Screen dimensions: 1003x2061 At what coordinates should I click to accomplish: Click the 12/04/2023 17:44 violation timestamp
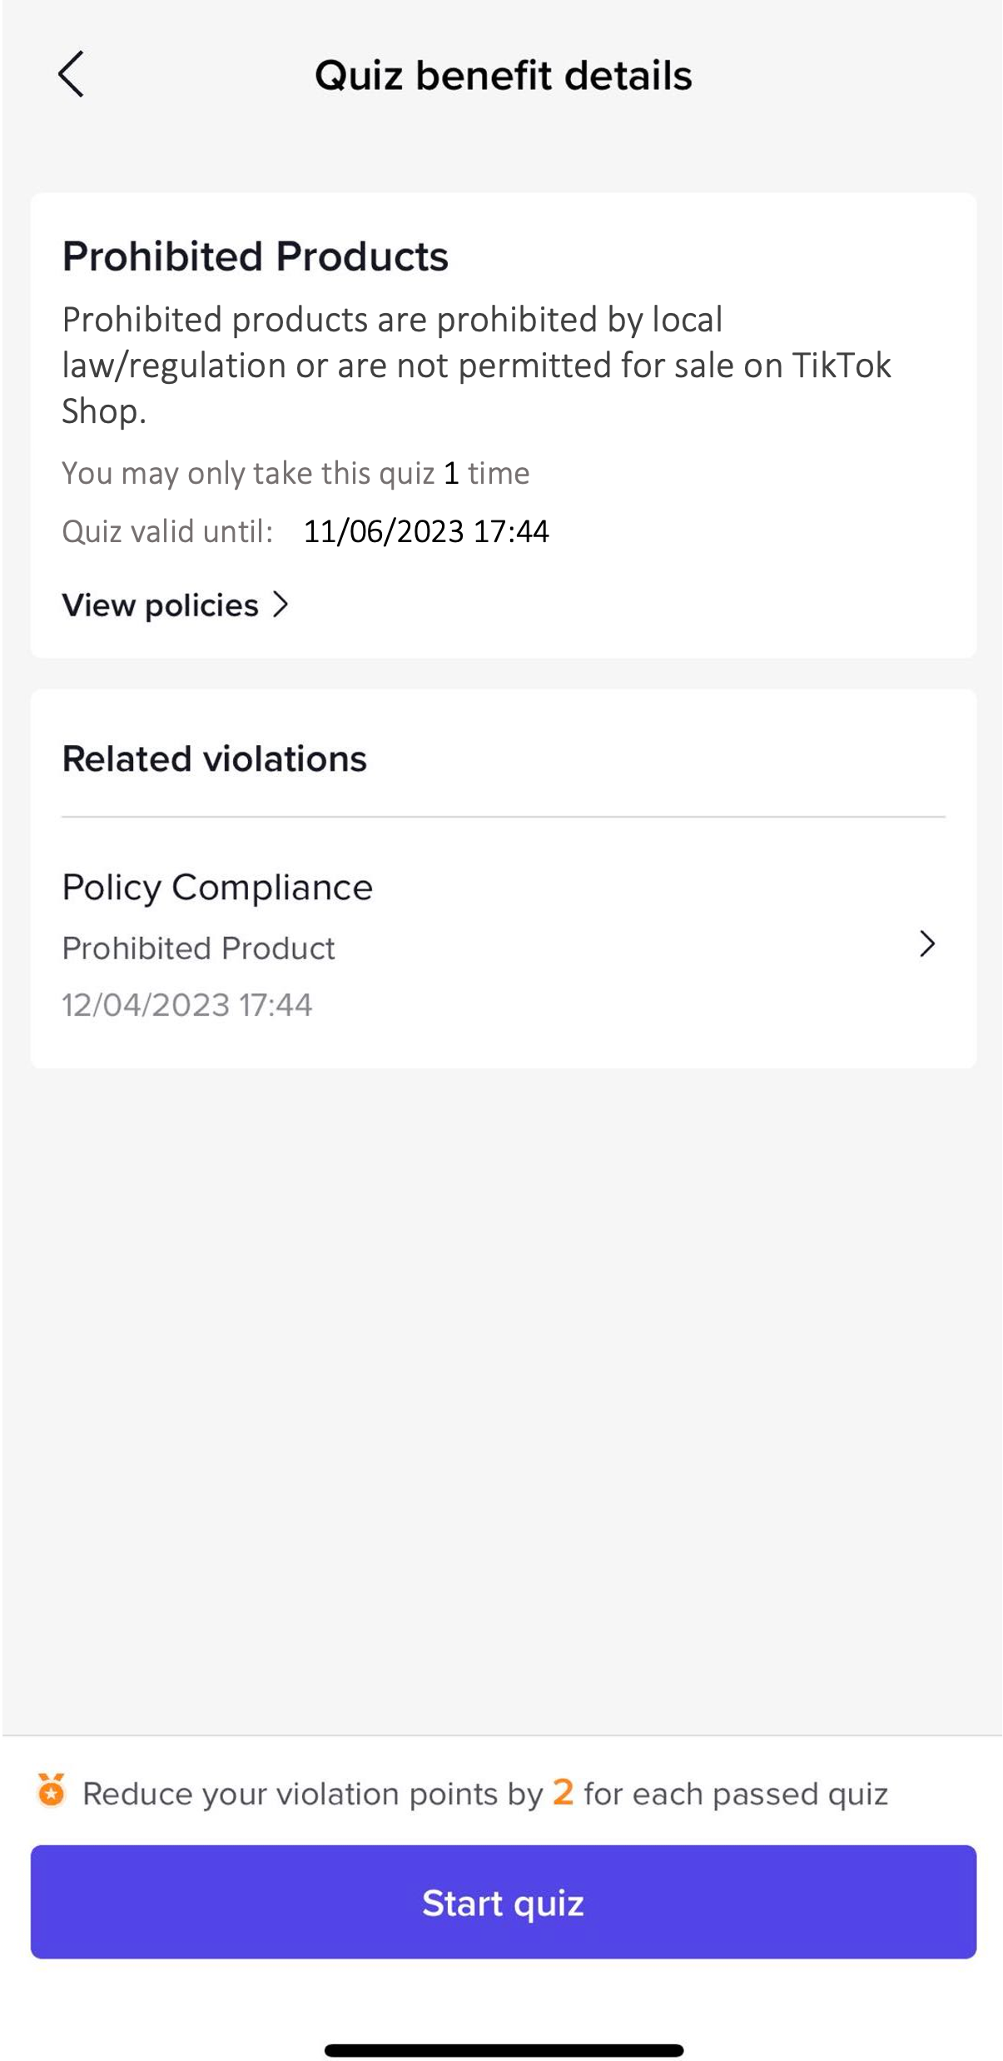click(187, 1005)
